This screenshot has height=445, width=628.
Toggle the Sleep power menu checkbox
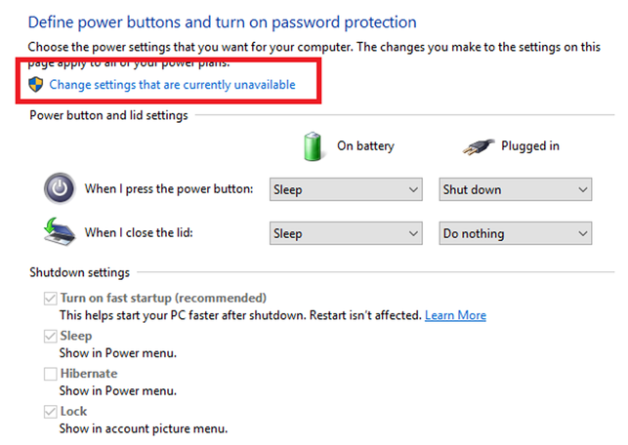click(x=50, y=336)
